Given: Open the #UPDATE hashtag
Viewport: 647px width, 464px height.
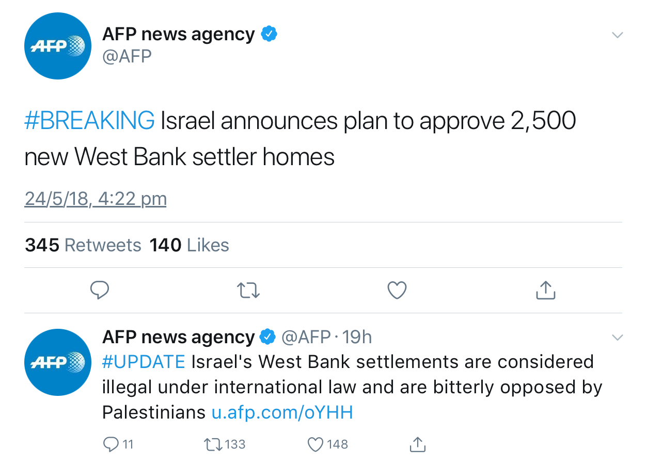Looking at the screenshot, I should (x=144, y=362).
